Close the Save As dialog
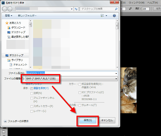161x136 pixels. [114, 2]
